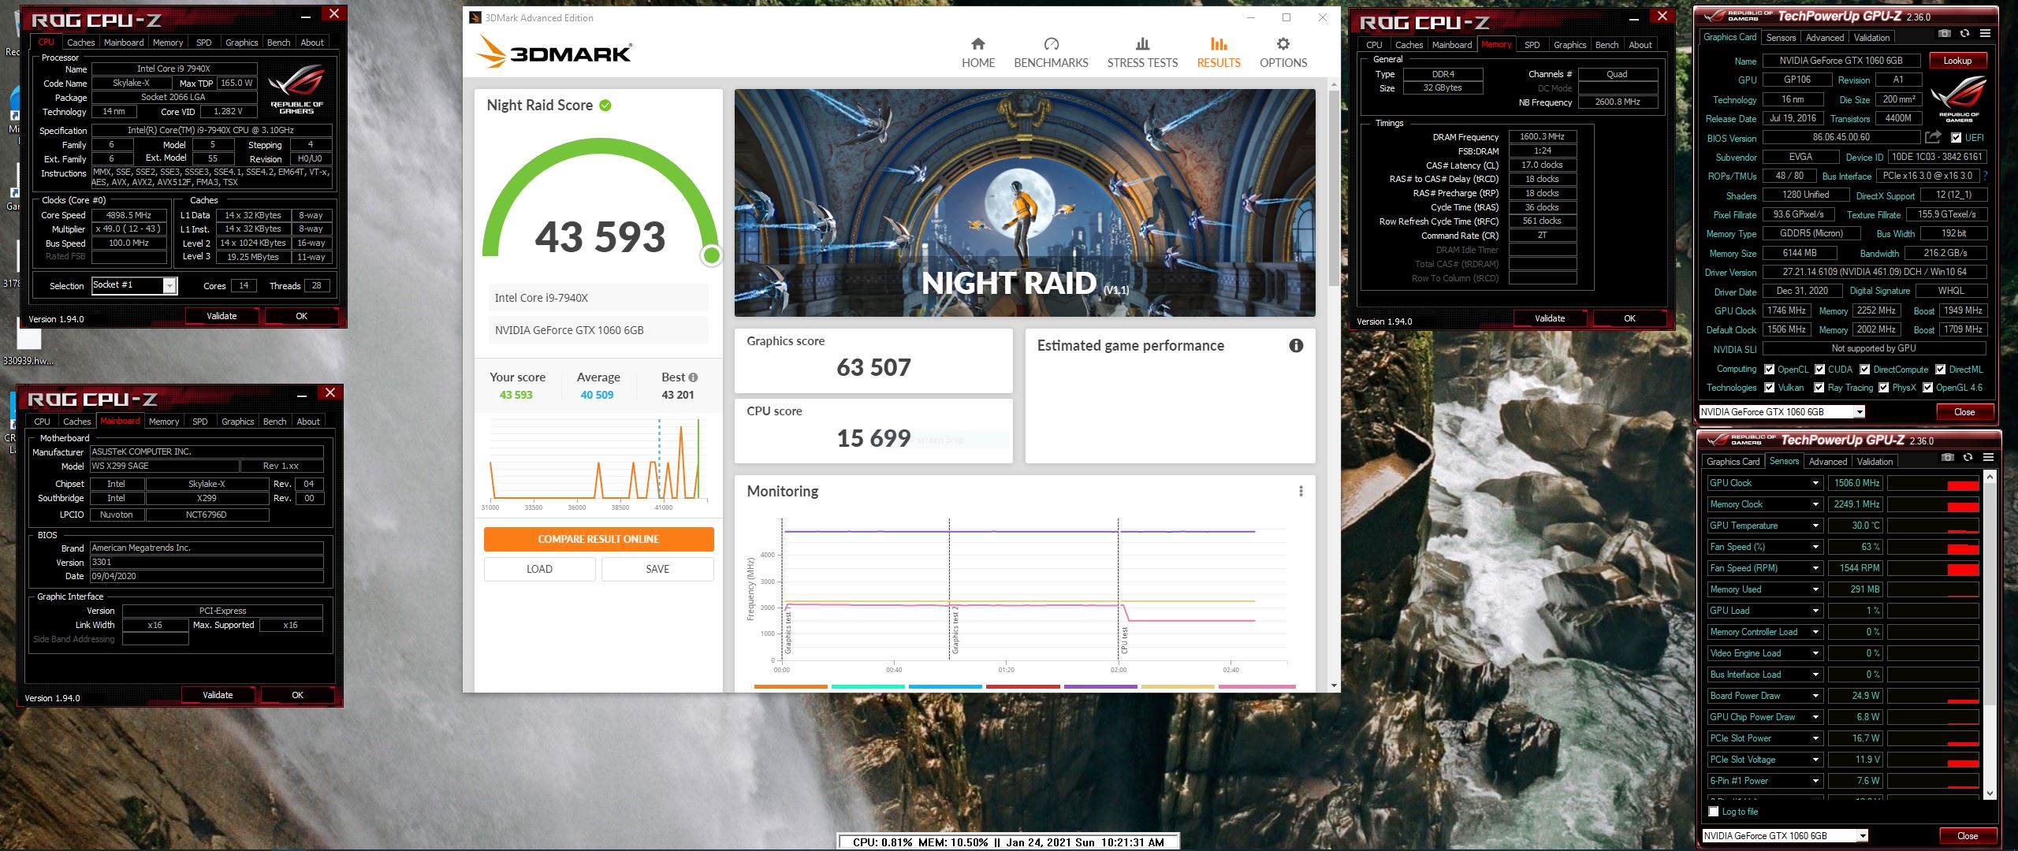The image size is (2018, 851).
Task: Click Validate in CPU-Z Mainboard window
Action: click(x=218, y=695)
